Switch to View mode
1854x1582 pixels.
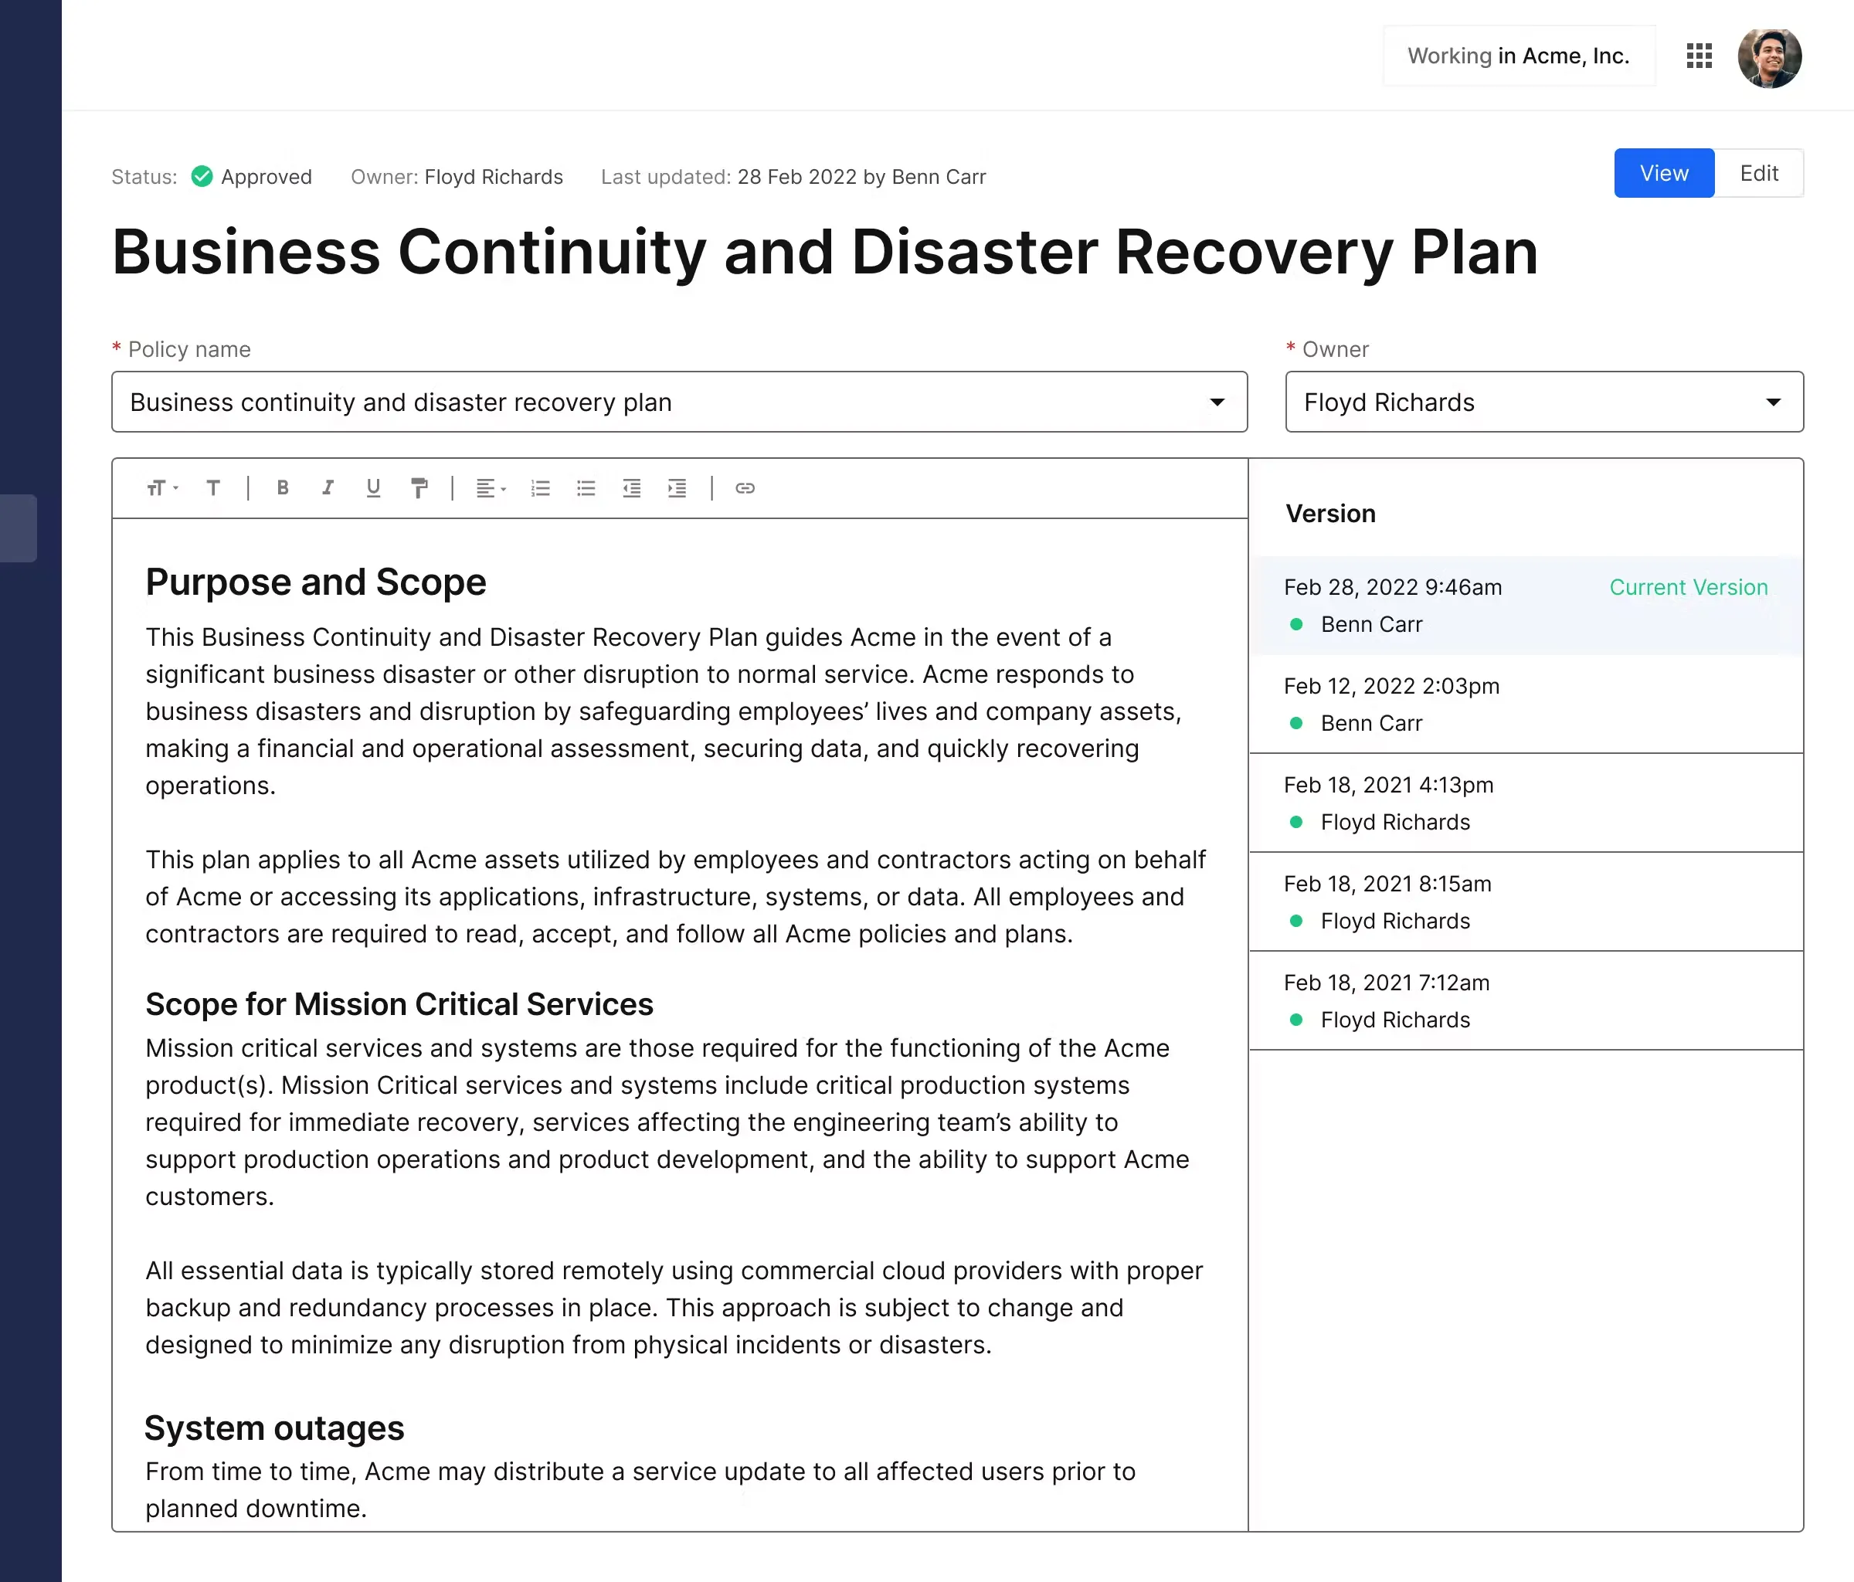[1663, 173]
